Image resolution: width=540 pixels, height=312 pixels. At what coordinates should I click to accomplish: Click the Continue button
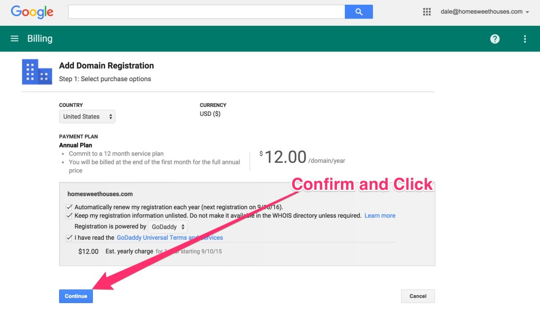point(75,296)
